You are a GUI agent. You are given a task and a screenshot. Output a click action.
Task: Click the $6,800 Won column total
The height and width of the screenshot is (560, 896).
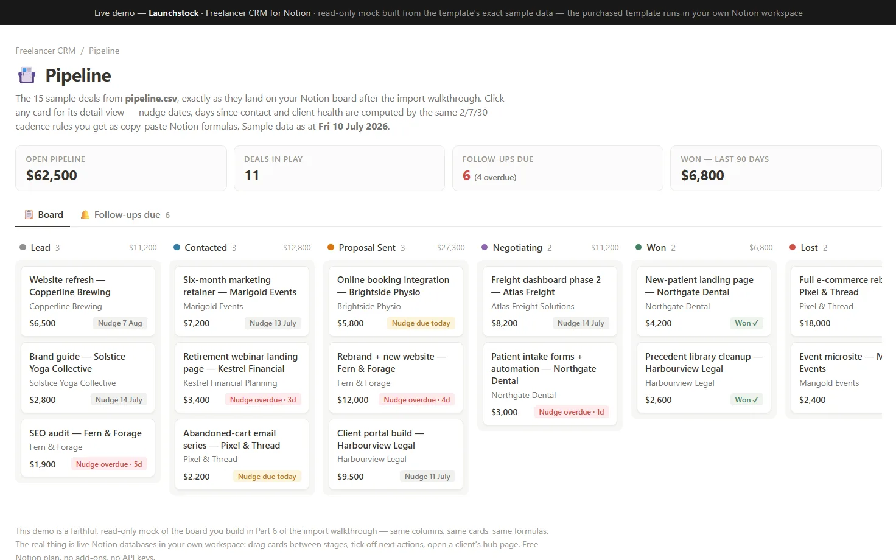(x=761, y=248)
